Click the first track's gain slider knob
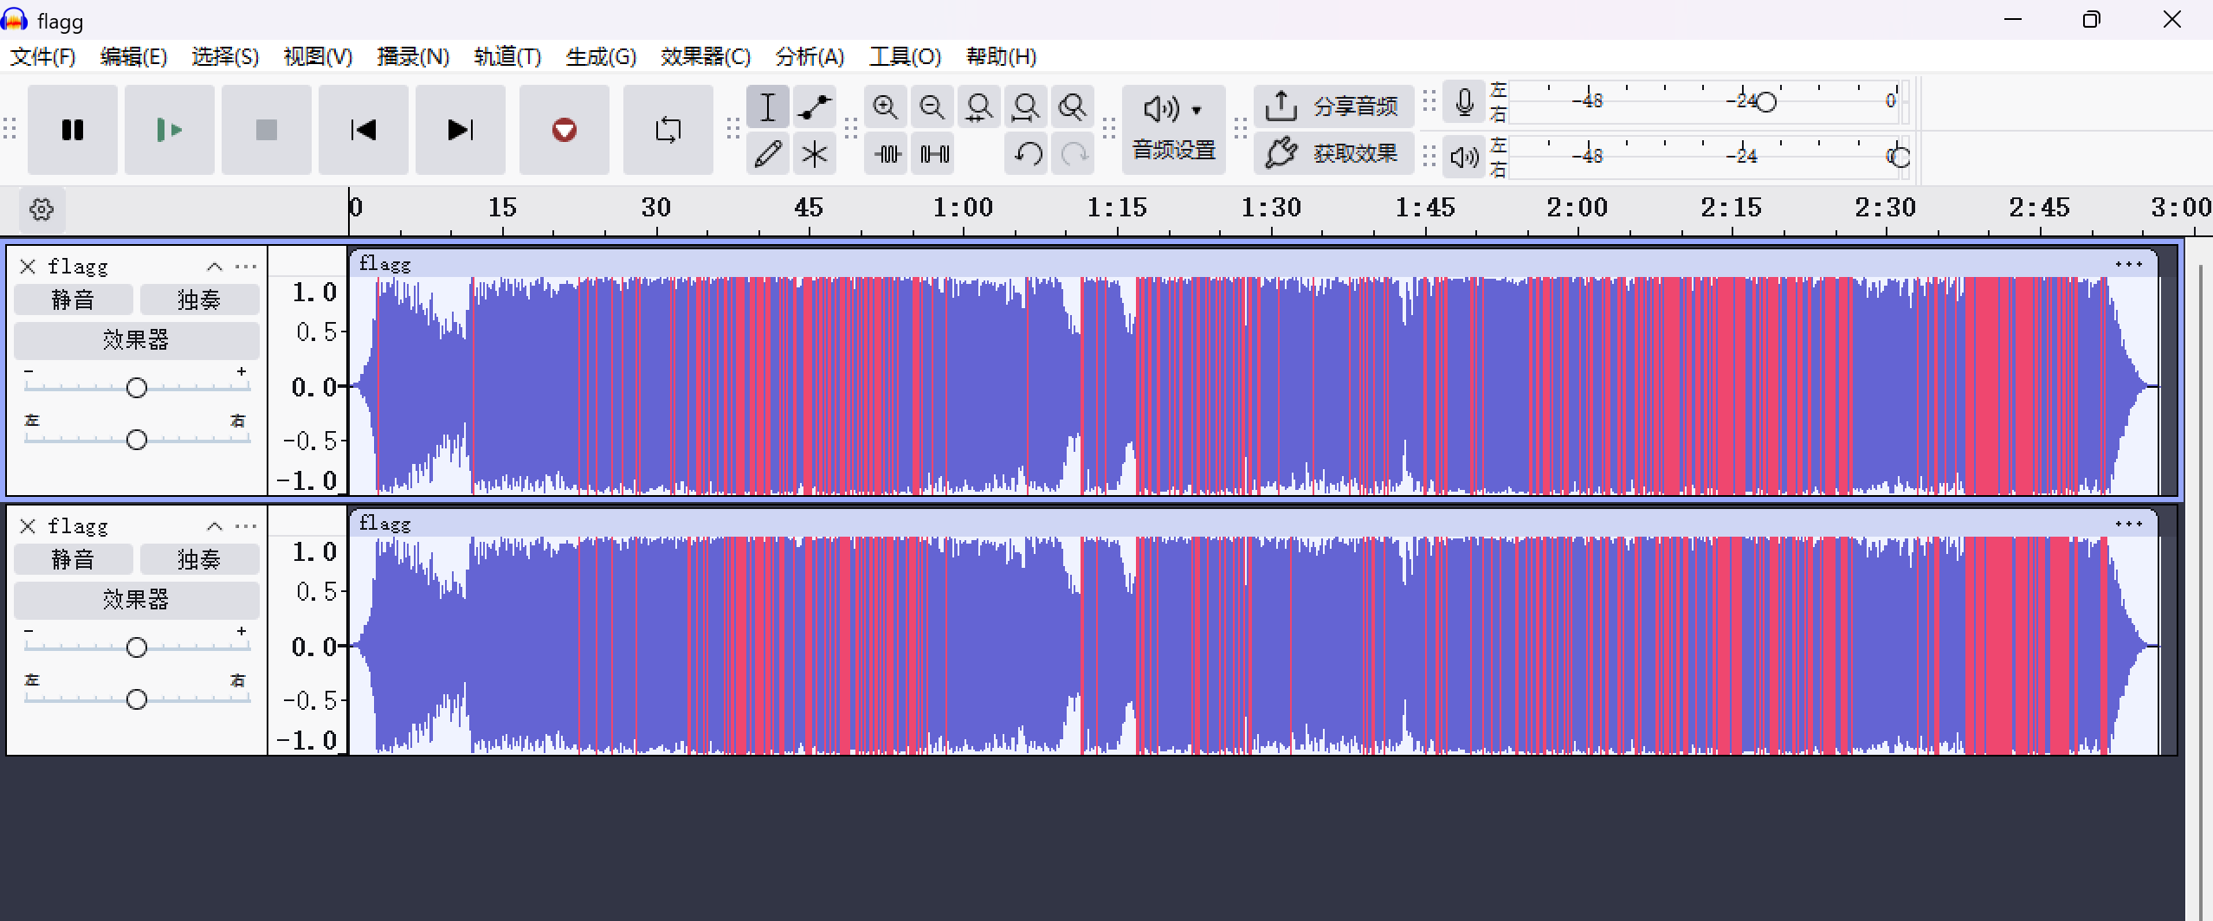Screen dimensions: 2213x921 (x=137, y=388)
